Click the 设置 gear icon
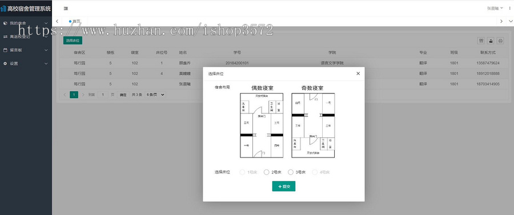Viewport: 514px width, 215px height. click(x=5, y=63)
